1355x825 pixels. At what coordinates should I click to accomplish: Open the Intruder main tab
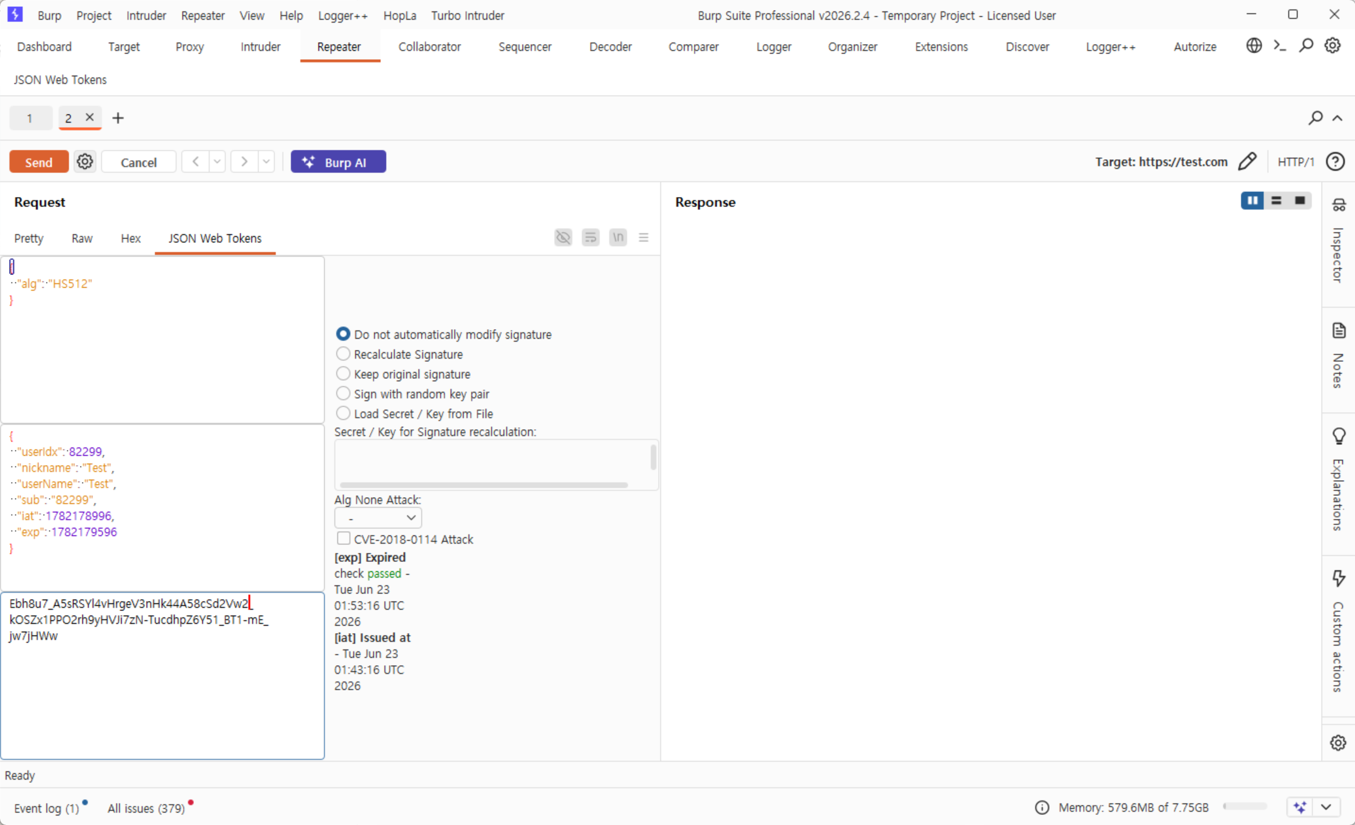(x=260, y=47)
